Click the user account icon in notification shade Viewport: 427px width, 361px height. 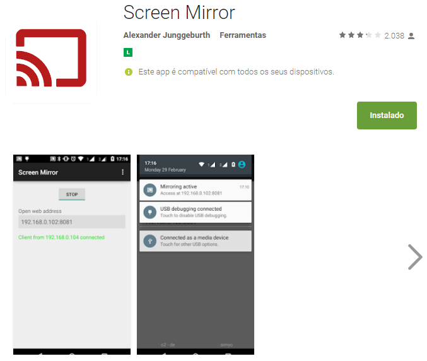(x=242, y=165)
